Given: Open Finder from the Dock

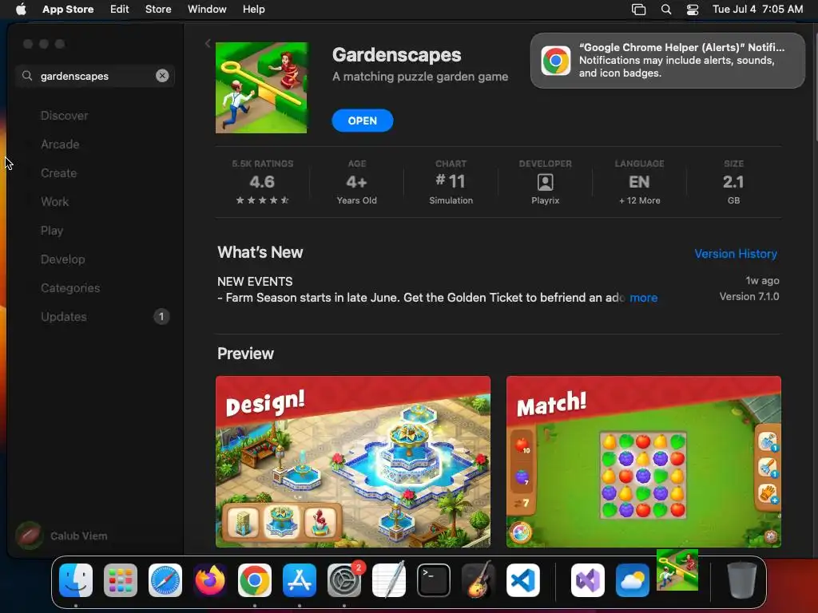Looking at the screenshot, I should coord(76,580).
